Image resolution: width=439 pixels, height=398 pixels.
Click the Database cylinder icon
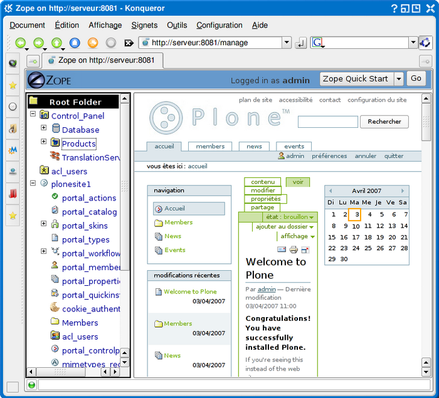[56, 128]
